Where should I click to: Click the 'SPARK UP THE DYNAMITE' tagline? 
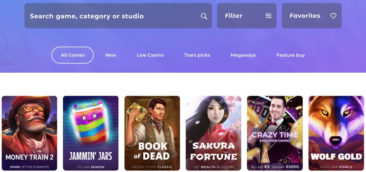[x=29, y=167]
